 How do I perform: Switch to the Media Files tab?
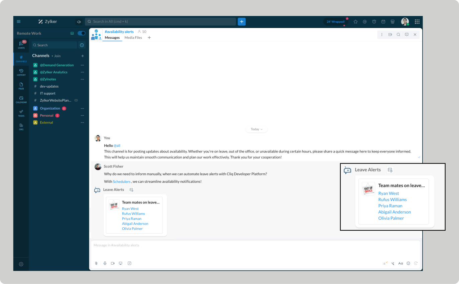[x=133, y=38]
